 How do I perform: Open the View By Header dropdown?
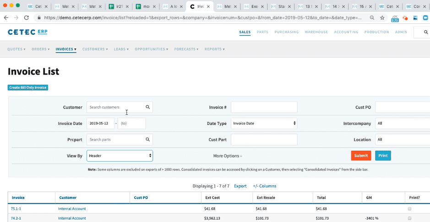coord(120,156)
